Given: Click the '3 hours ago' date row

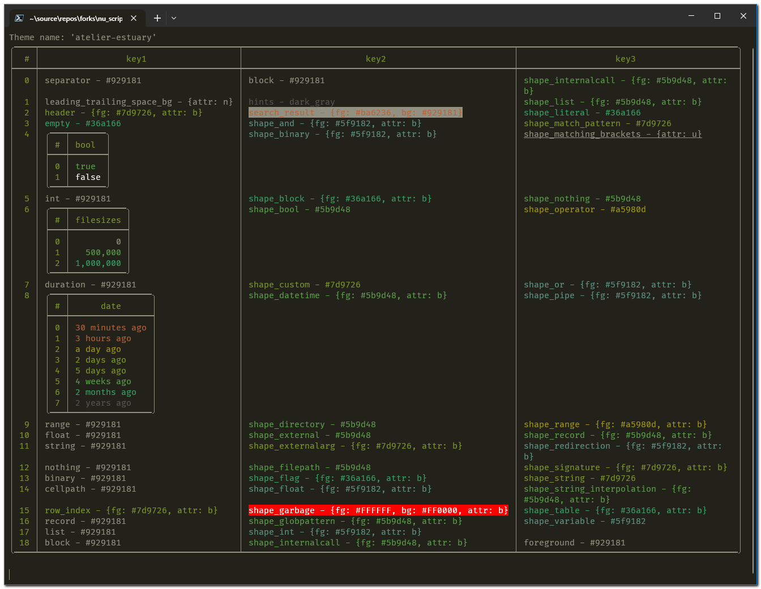Looking at the screenshot, I should [103, 338].
